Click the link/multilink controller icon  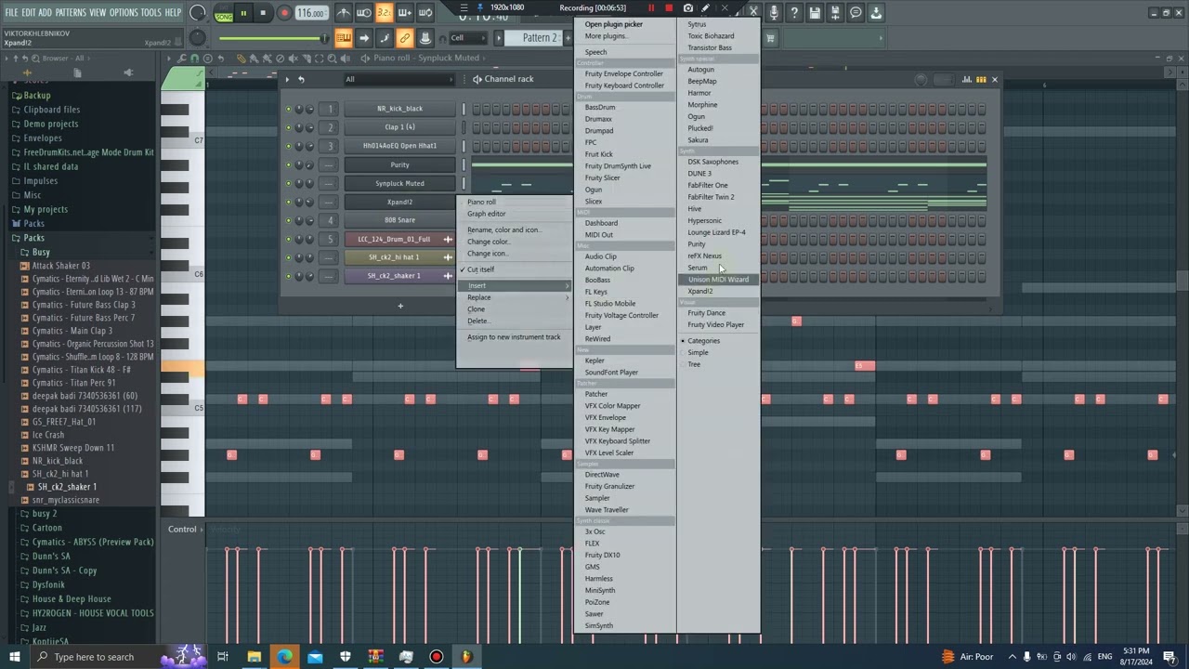pos(404,38)
